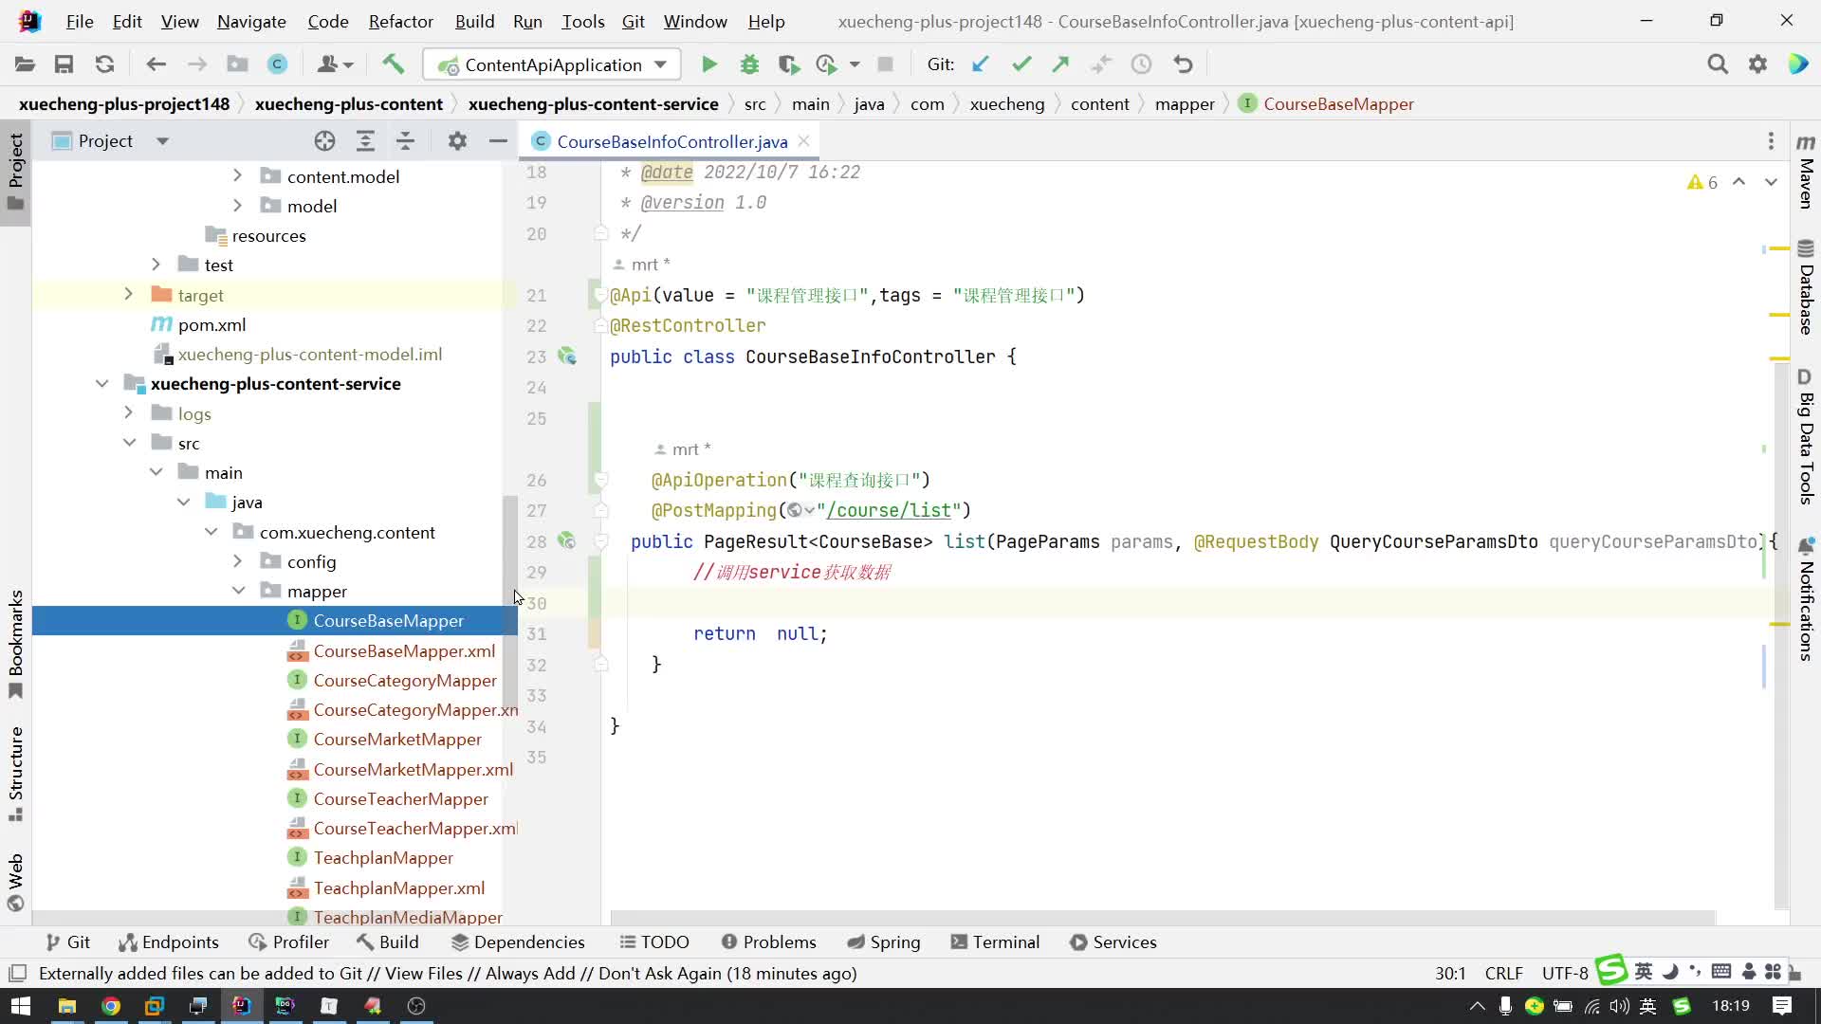Click the Git rollback undo icon

tap(1183, 64)
